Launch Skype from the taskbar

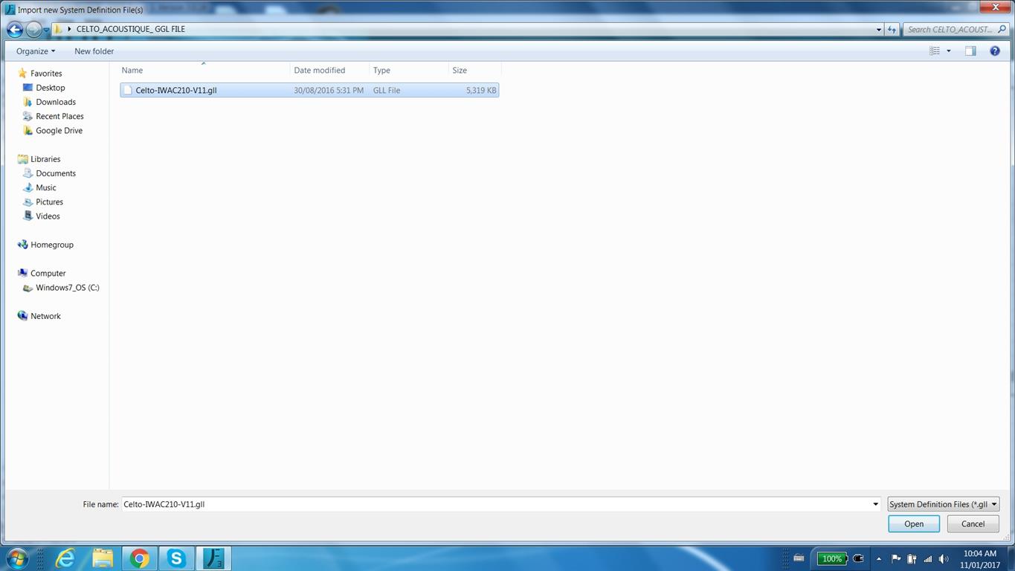point(176,558)
